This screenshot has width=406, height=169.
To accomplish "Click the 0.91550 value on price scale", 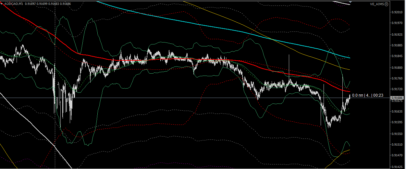I will point(398,134).
